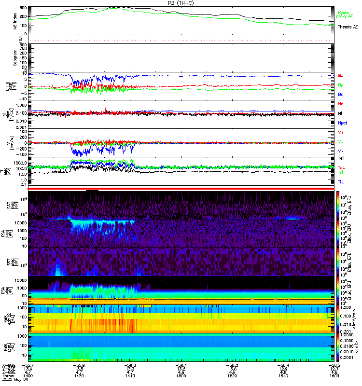
Task: Click the 1420 time tick label
Action: point(79,376)
